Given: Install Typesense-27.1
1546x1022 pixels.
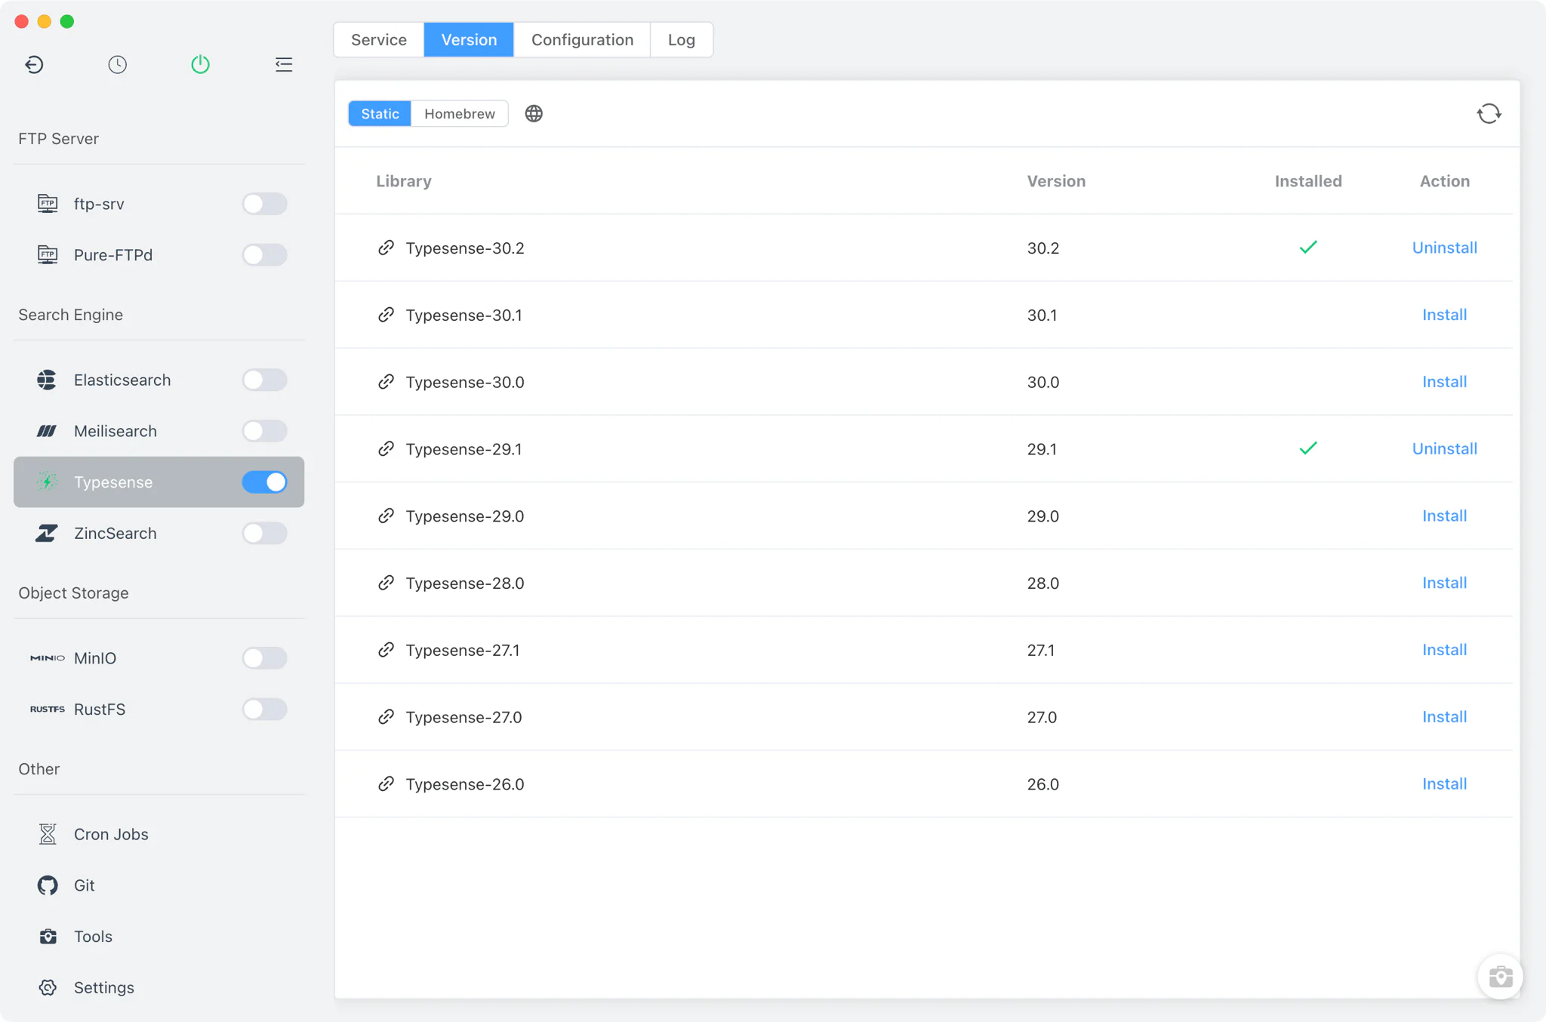Looking at the screenshot, I should [1444, 650].
